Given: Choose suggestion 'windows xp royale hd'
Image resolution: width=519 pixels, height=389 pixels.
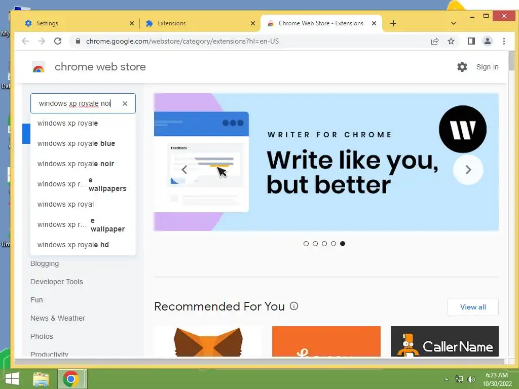Looking at the screenshot, I should (83, 245).
